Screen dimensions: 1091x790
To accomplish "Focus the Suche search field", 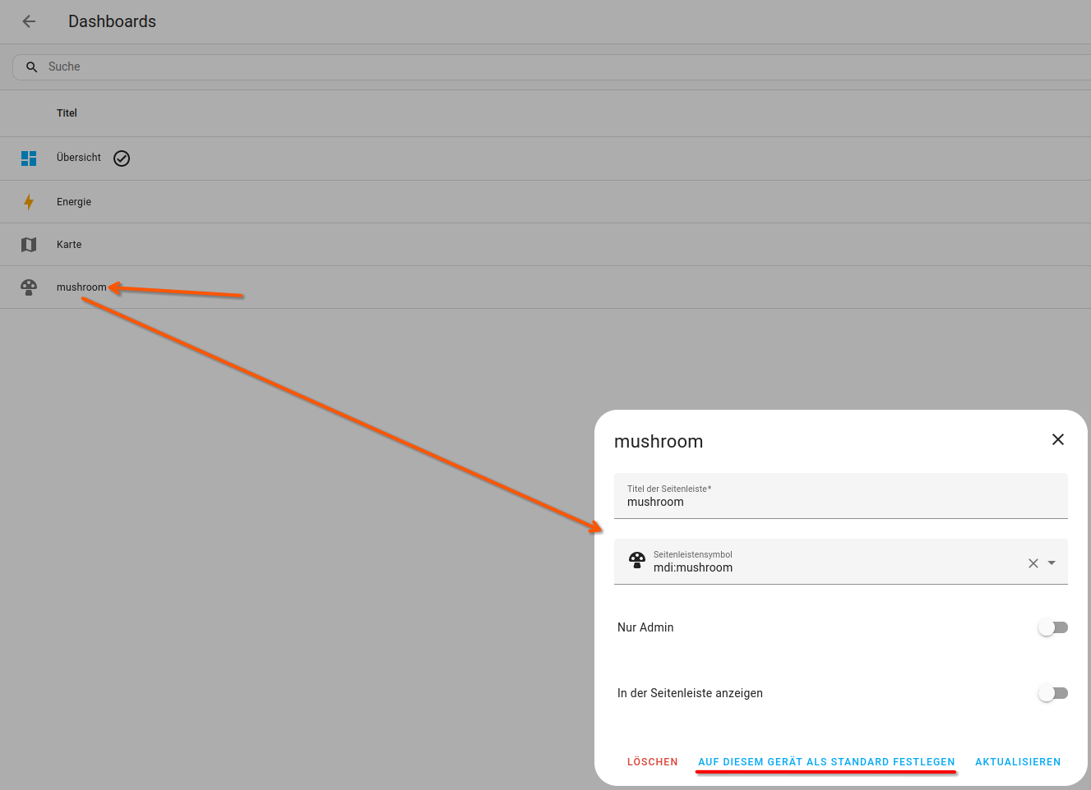I will click(552, 67).
